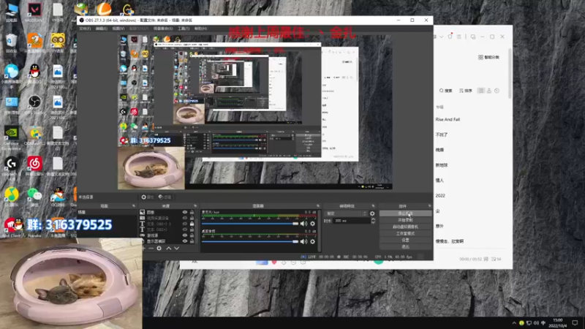The width and height of the screenshot is (585, 329).
Task: Adjust the 麦克风/Aux volume slider
Action: click(x=250, y=224)
